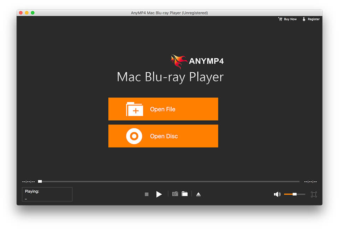Adjust the volume slider

pos(294,194)
